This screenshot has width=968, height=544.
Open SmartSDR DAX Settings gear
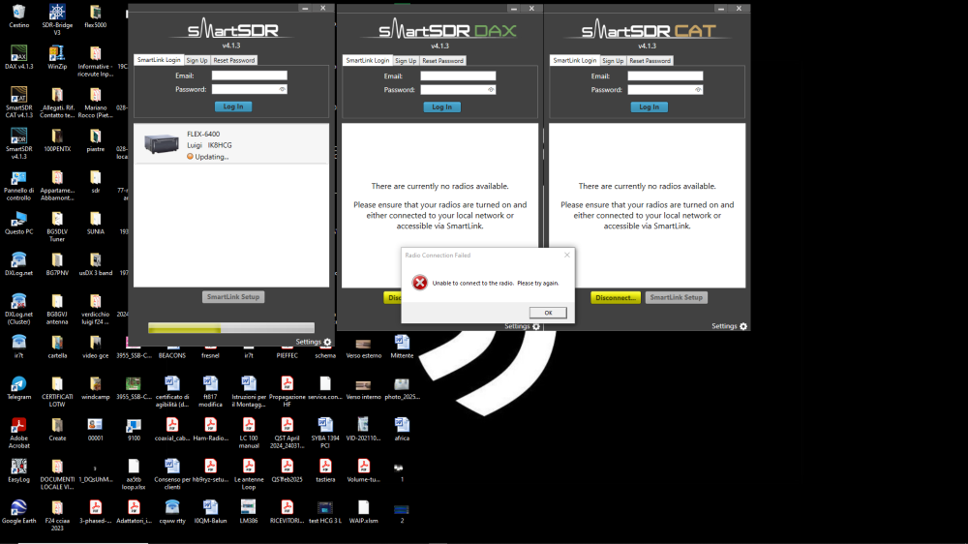[x=536, y=326]
